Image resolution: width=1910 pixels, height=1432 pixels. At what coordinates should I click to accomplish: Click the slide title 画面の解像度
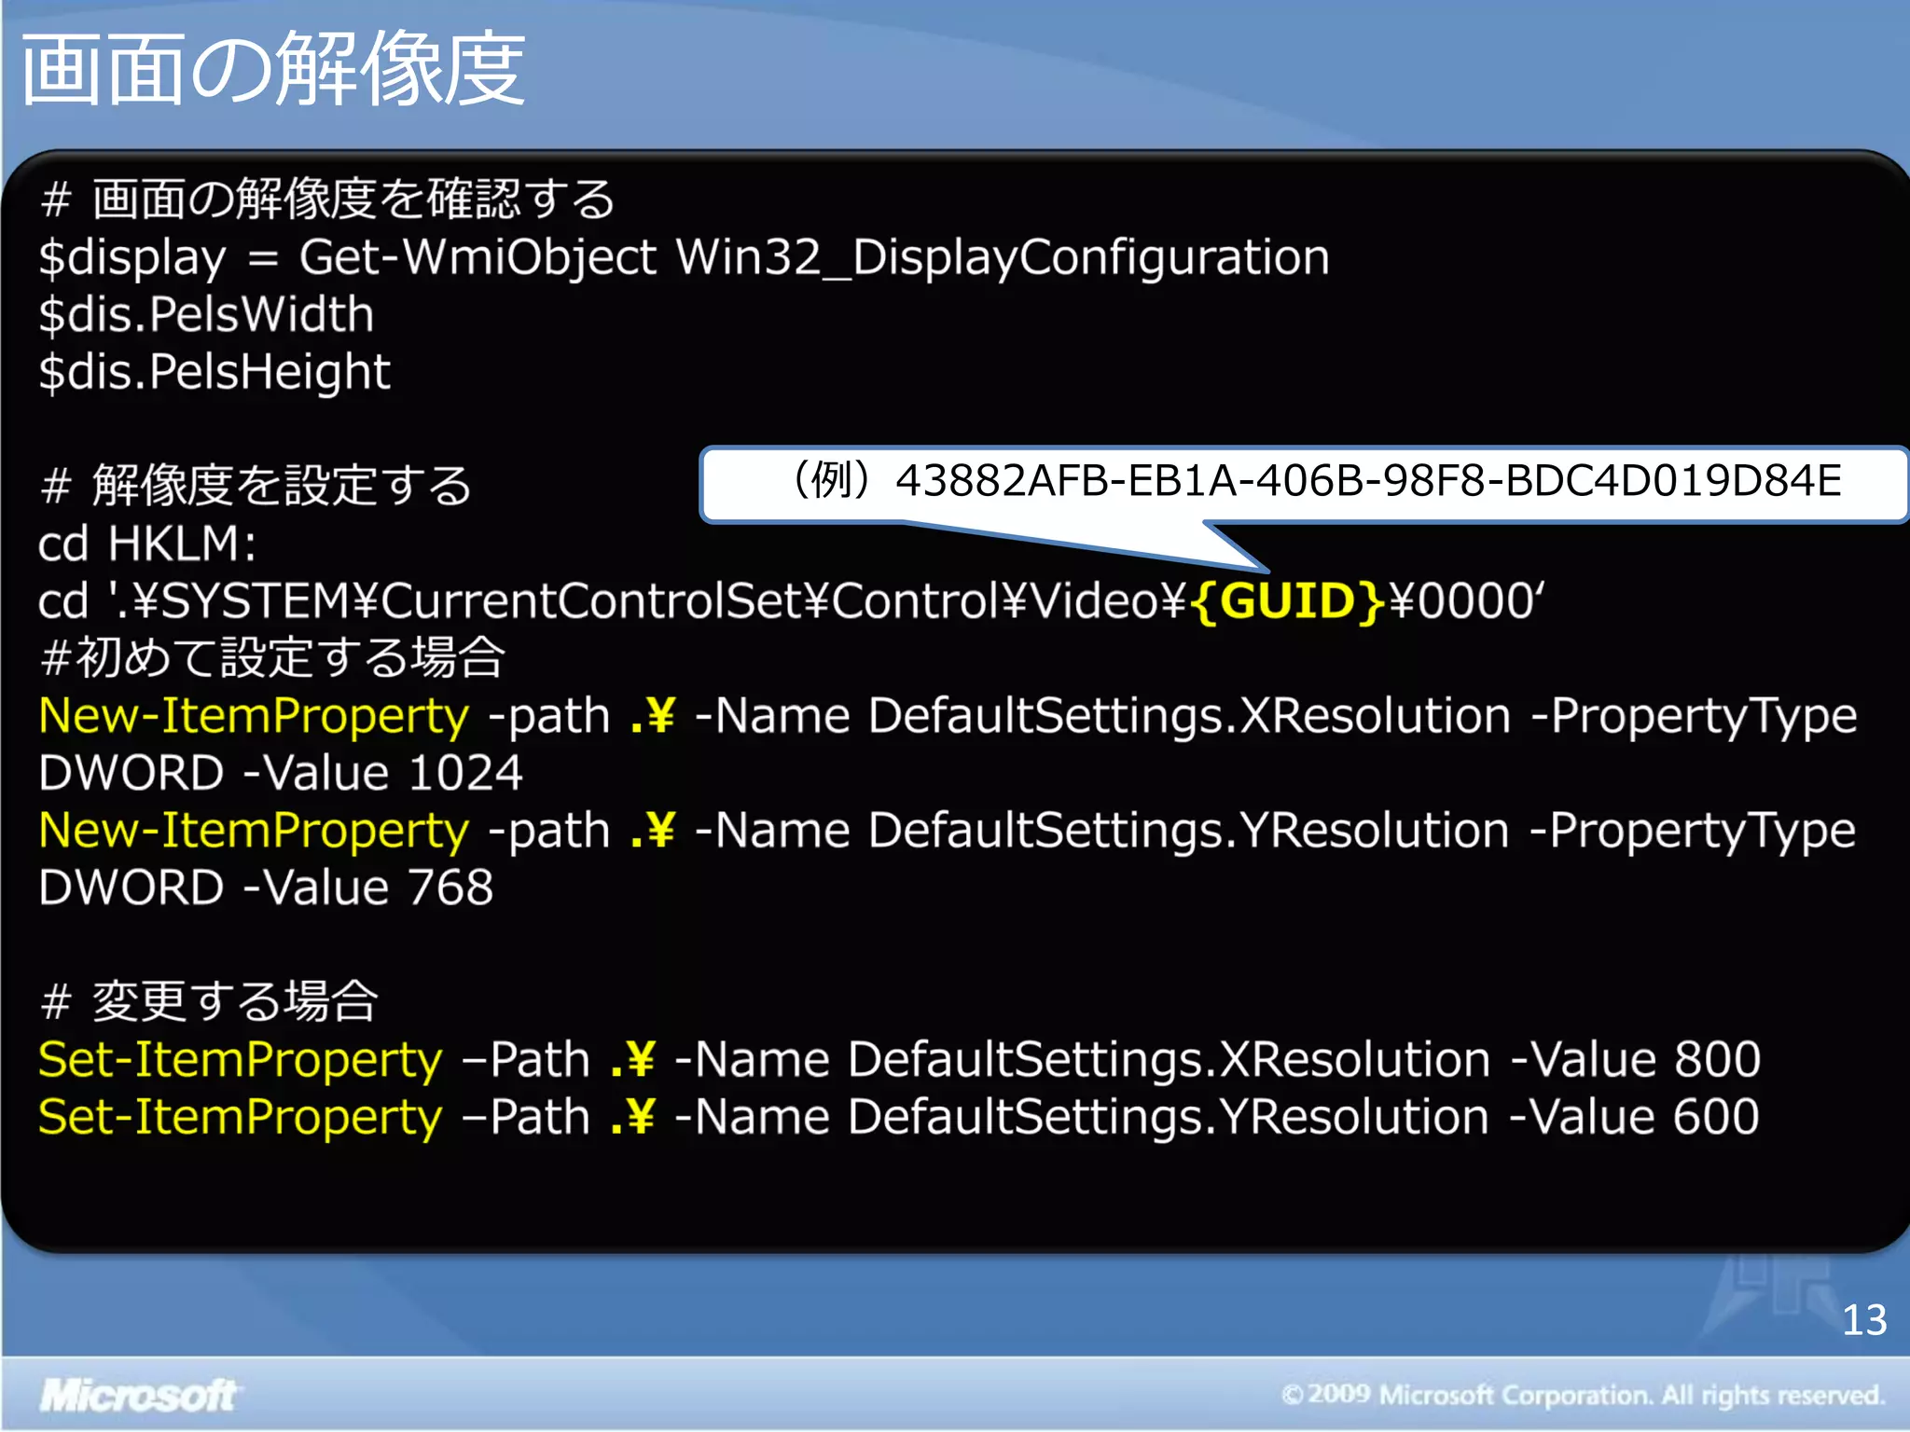[x=272, y=70]
